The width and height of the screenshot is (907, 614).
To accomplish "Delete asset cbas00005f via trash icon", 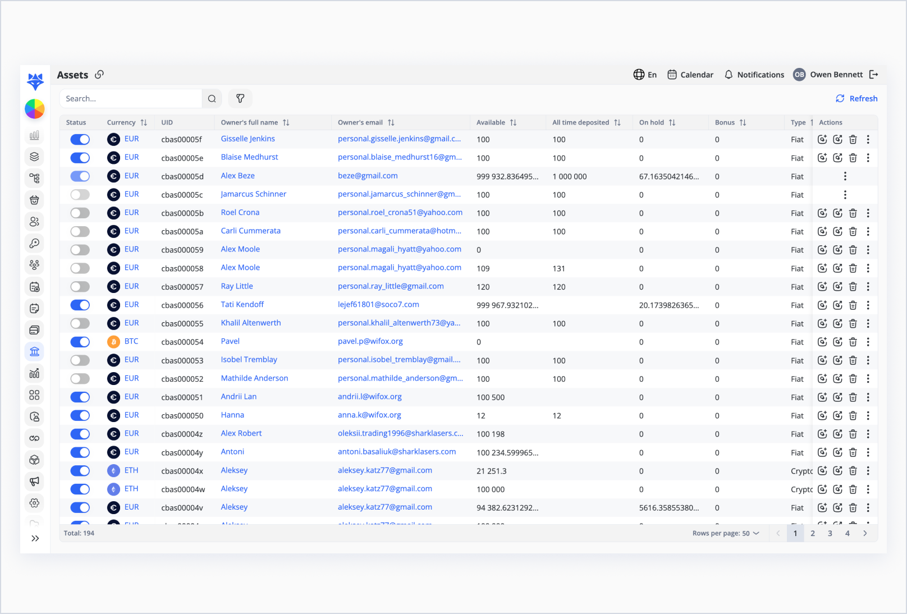I will (x=853, y=139).
